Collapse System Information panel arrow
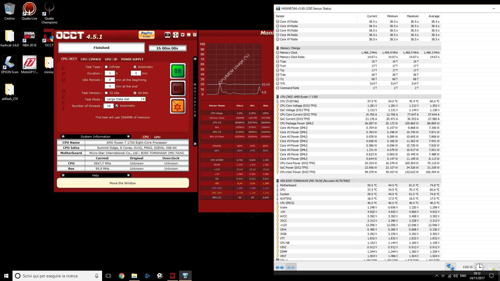The height and width of the screenshot is (281, 500). click(x=128, y=136)
